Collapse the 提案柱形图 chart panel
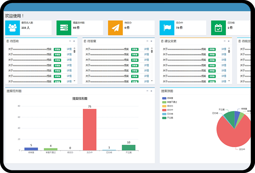 [x=147, y=91]
